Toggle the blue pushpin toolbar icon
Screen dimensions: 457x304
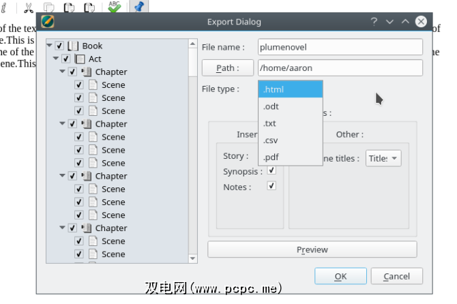pyautogui.click(x=138, y=6)
